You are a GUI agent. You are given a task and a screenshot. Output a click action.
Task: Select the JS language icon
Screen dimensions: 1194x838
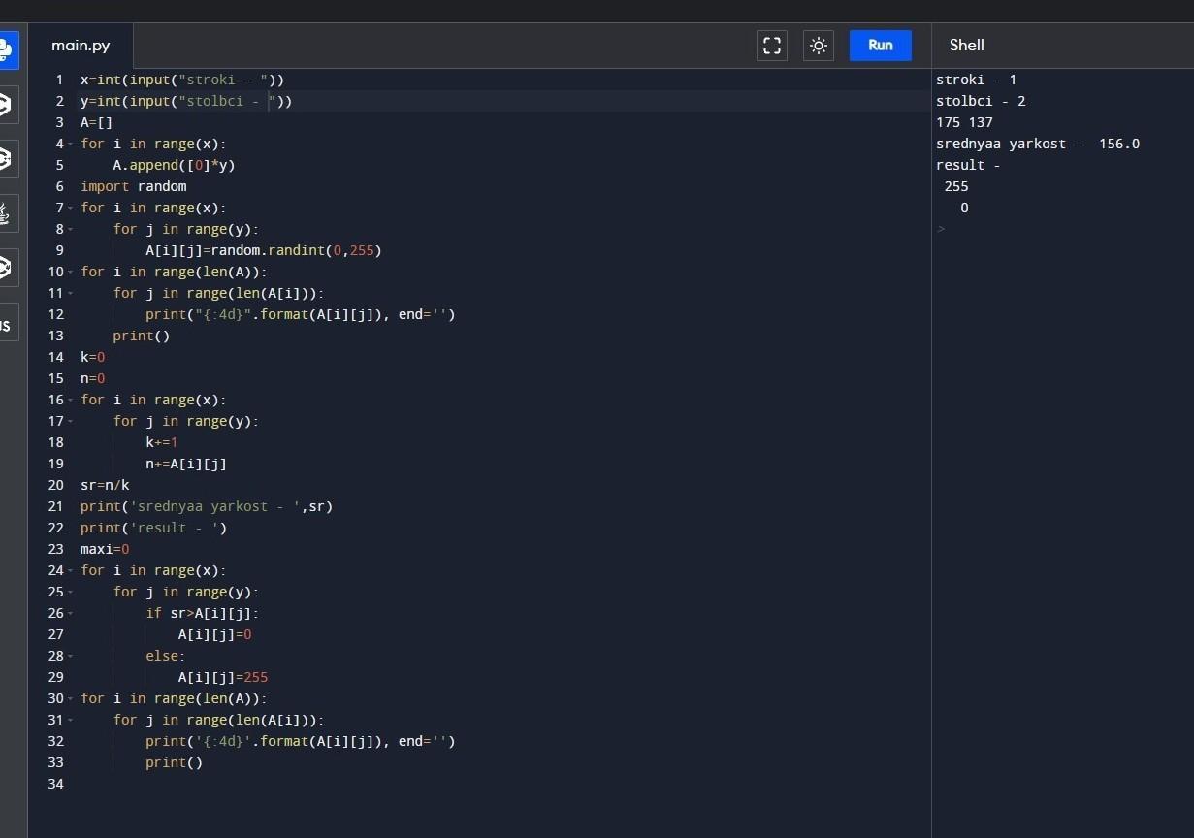(x=6, y=323)
